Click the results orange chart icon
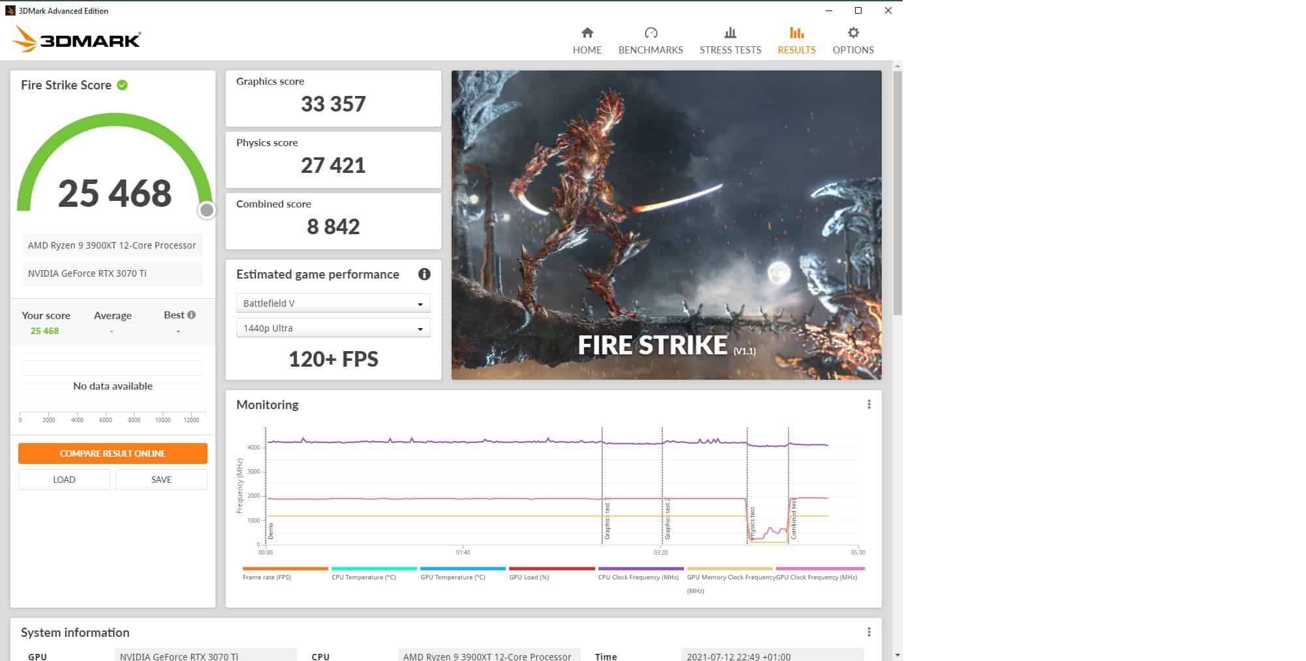Image resolution: width=1306 pixels, height=661 pixels. [796, 33]
